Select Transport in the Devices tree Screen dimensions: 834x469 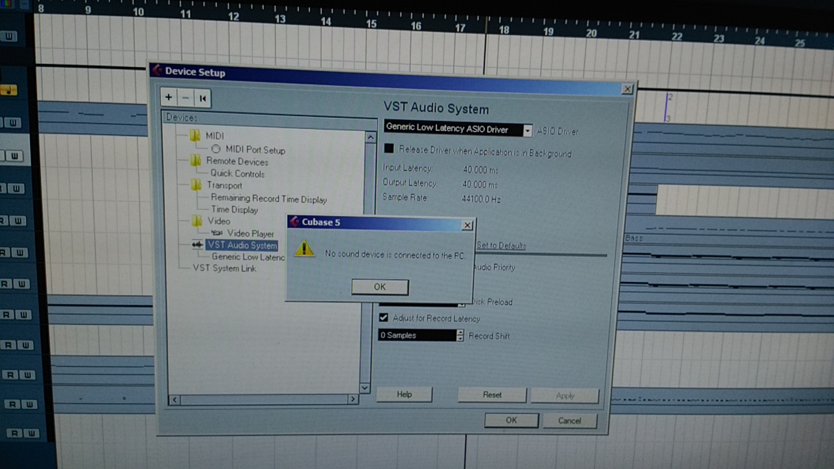[x=224, y=185]
